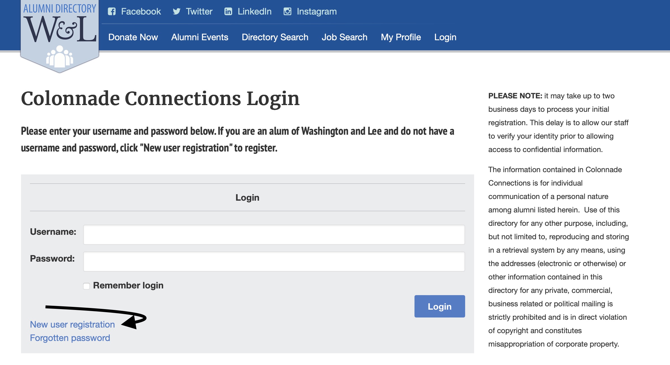Open the New user registration link

point(72,324)
